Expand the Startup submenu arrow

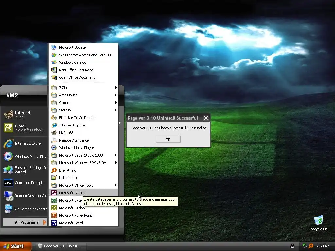tap(116, 110)
